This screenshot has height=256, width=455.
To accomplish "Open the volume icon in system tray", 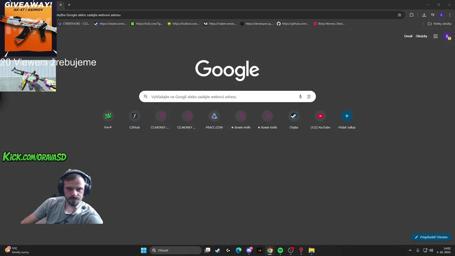I will tap(431, 250).
